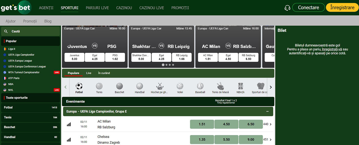Collapse the UEFA Liga Campionilor Grupa E section
The image size is (359, 145).
click(x=267, y=111)
